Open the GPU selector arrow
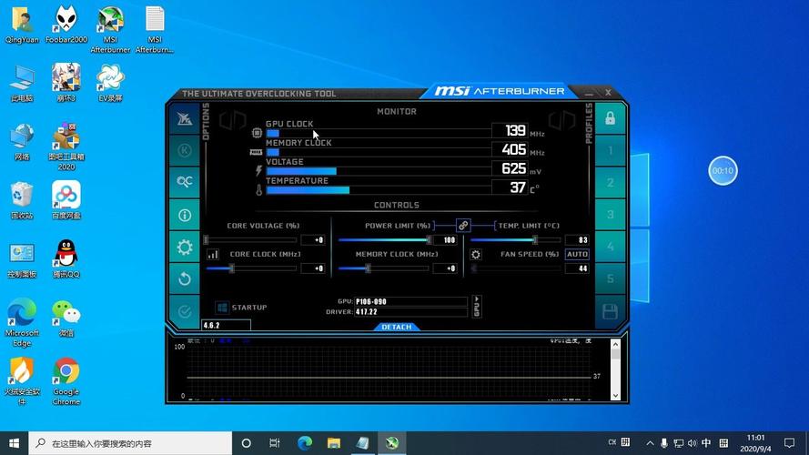The image size is (809, 455). (x=477, y=307)
